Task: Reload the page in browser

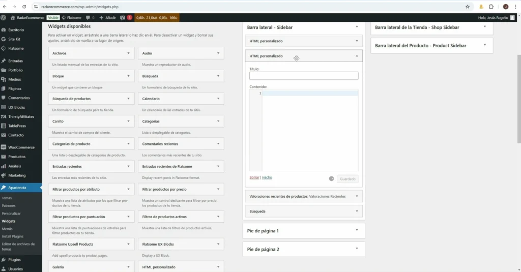Action: tap(24, 7)
